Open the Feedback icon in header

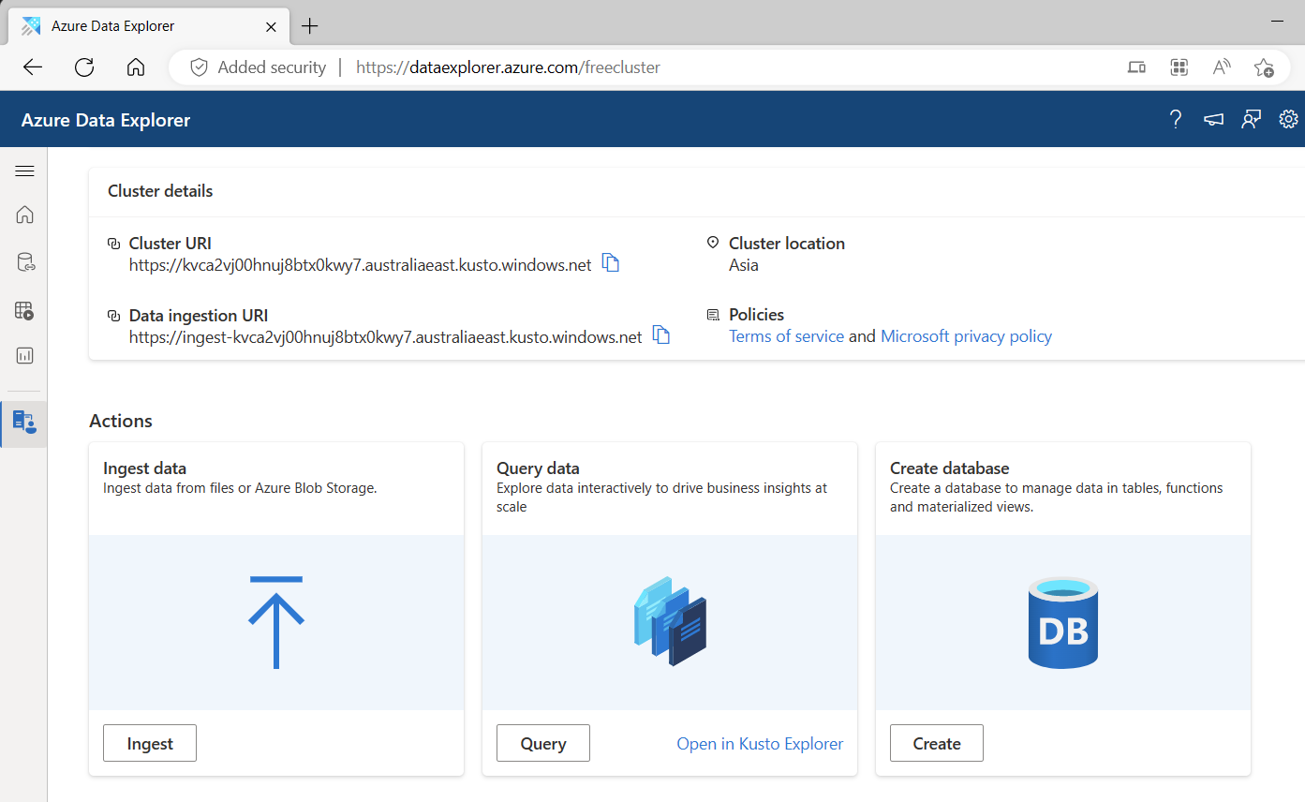coord(1251,119)
